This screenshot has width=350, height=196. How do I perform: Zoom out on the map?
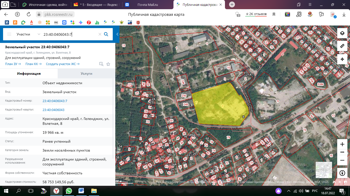click(342, 160)
